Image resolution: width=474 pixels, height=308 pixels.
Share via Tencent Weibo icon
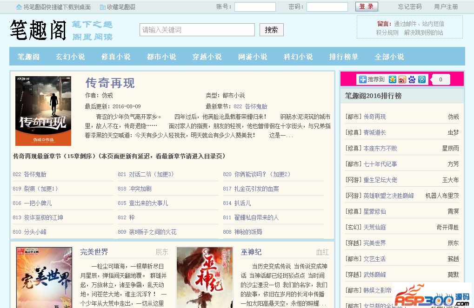click(421, 79)
